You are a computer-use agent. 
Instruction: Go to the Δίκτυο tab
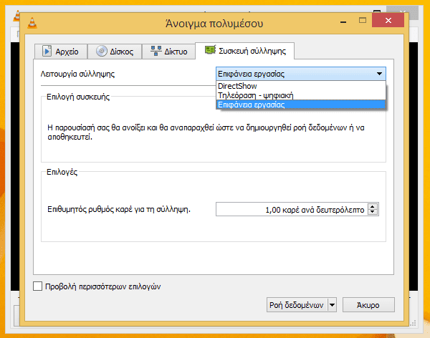pos(169,52)
